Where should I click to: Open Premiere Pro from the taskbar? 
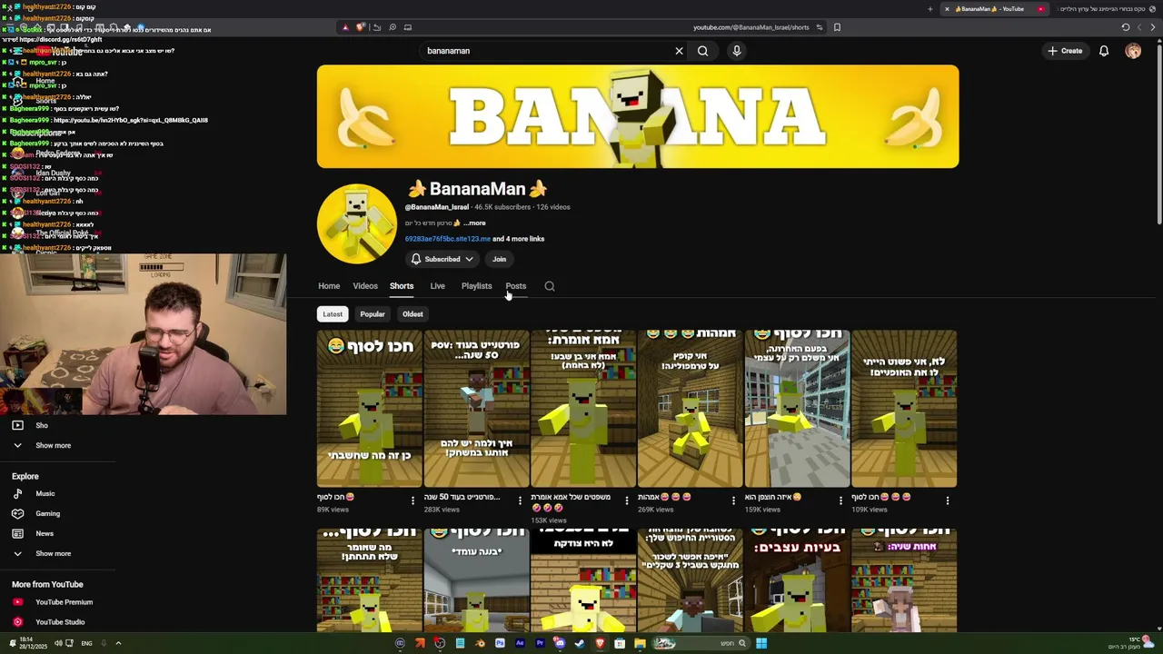pos(541,644)
